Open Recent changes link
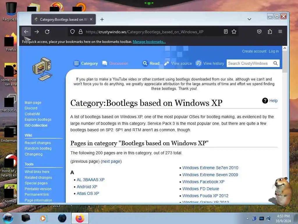 click(38, 143)
